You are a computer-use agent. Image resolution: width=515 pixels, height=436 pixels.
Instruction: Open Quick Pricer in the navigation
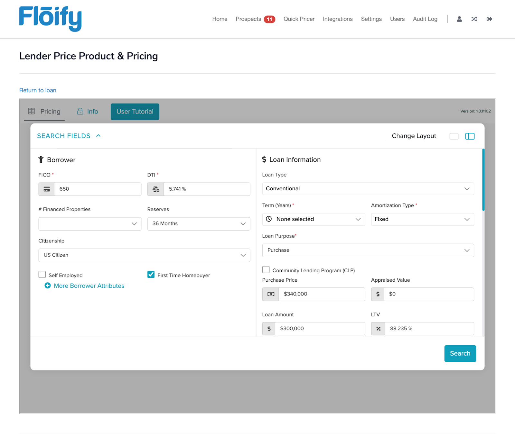tap(299, 19)
